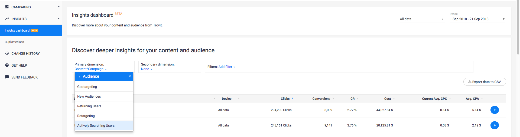This screenshot has height=137, width=520.
Task: Open Duplicated ads in sidebar
Action: pyautogui.click(x=14, y=42)
